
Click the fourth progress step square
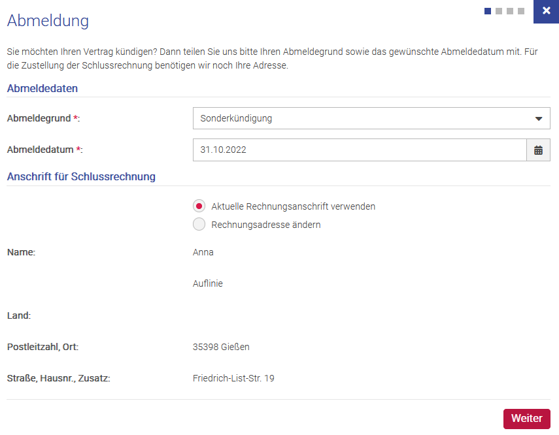521,11
